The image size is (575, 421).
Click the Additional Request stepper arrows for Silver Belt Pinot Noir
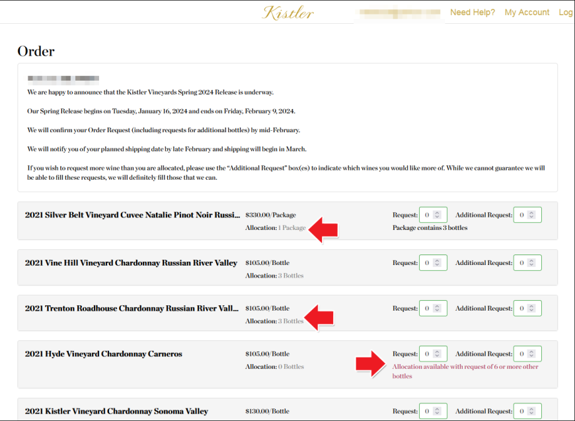pos(531,215)
